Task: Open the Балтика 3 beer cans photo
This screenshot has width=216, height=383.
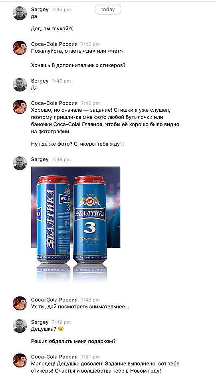Action: 75,224
